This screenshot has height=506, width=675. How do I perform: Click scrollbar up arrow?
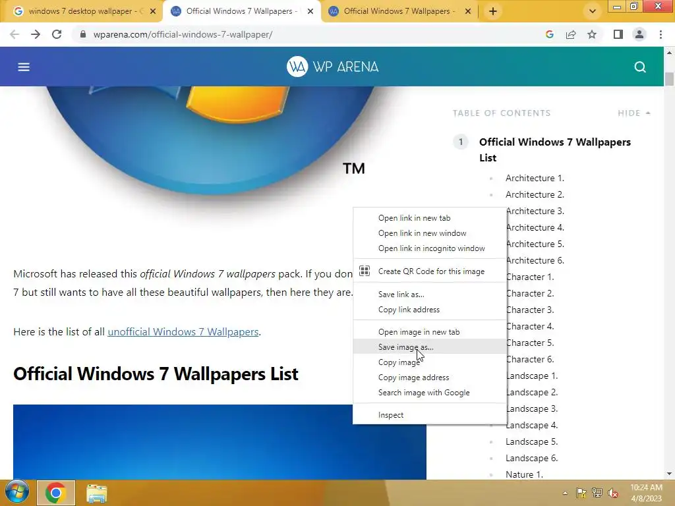[x=669, y=53]
